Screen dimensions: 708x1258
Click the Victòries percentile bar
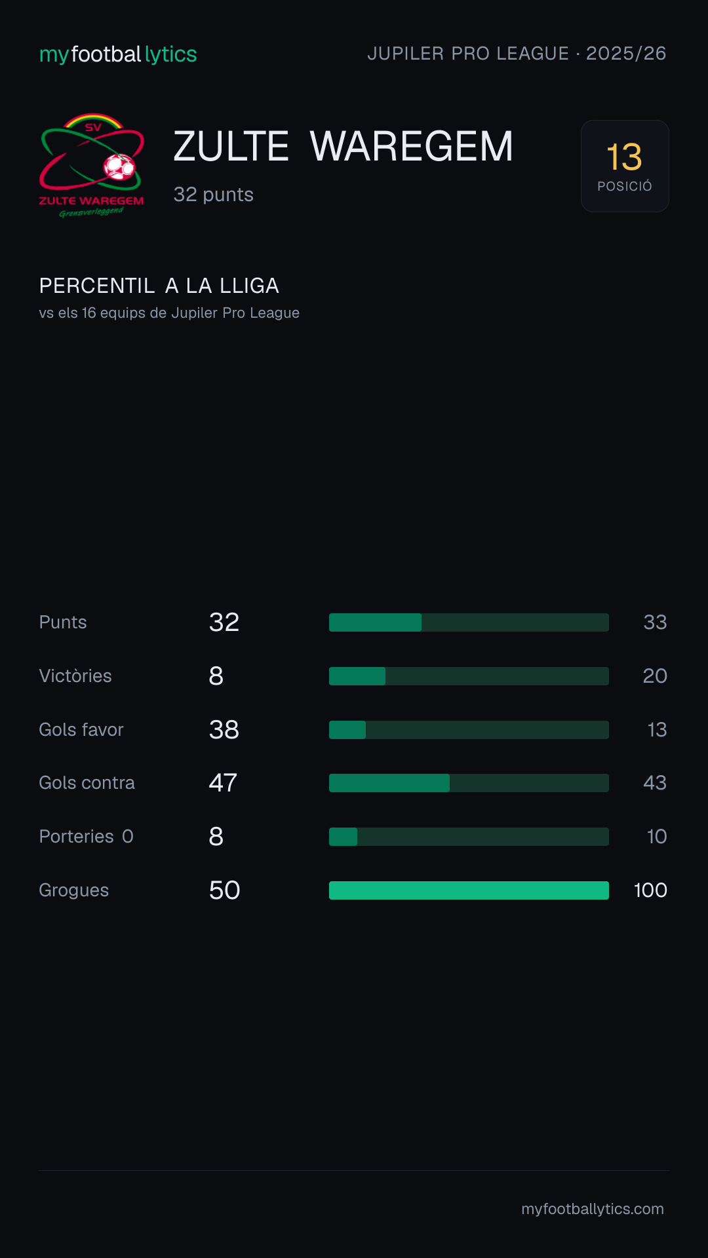coord(469,676)
